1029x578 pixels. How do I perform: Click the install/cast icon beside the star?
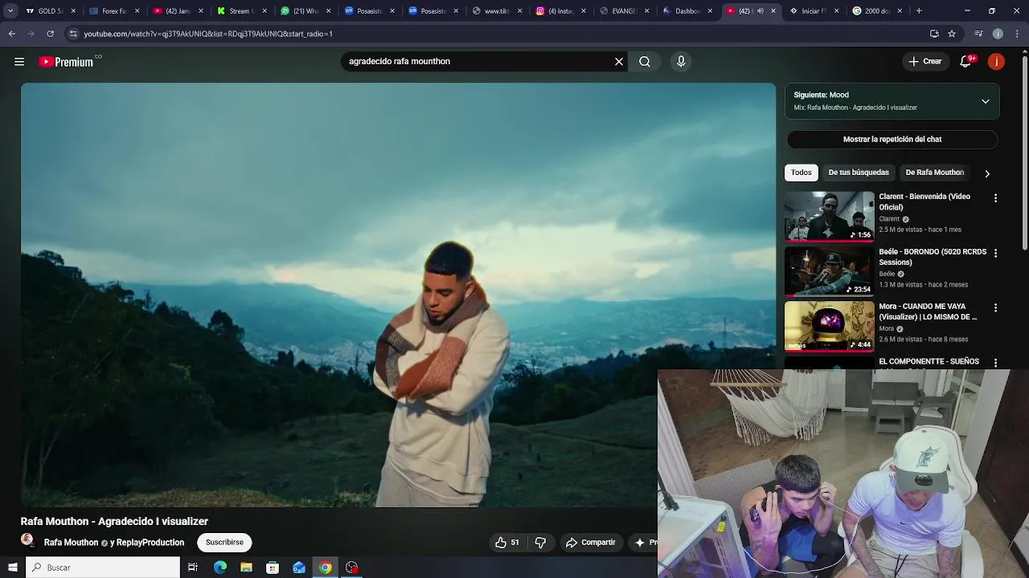[934, 34]
